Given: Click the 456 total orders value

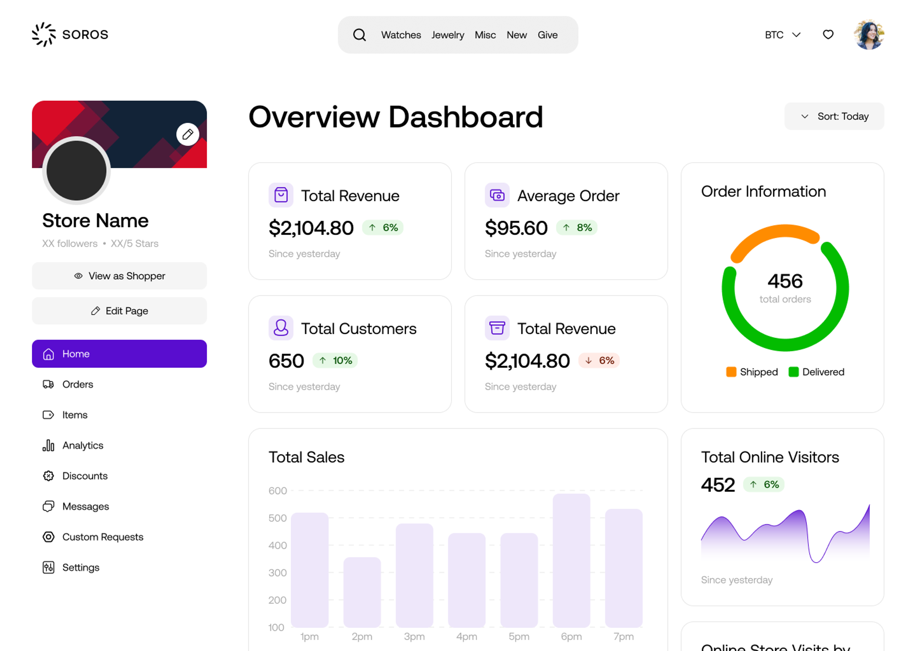Looking at the screenshot, I should pos(785,281).
